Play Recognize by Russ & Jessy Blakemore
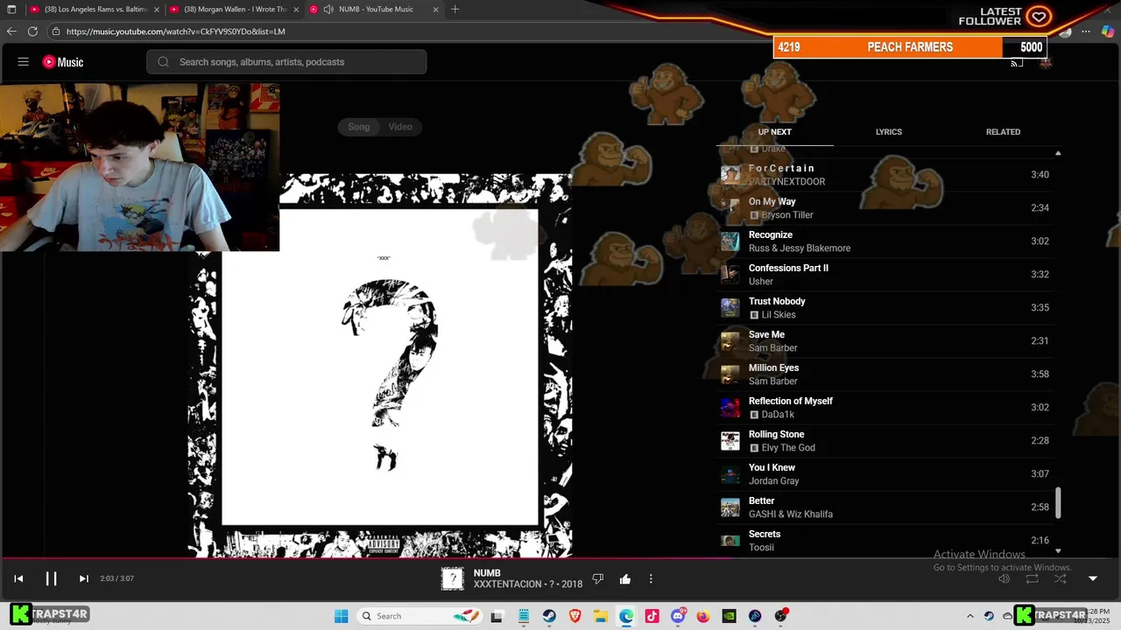 [x=885, y=241]
